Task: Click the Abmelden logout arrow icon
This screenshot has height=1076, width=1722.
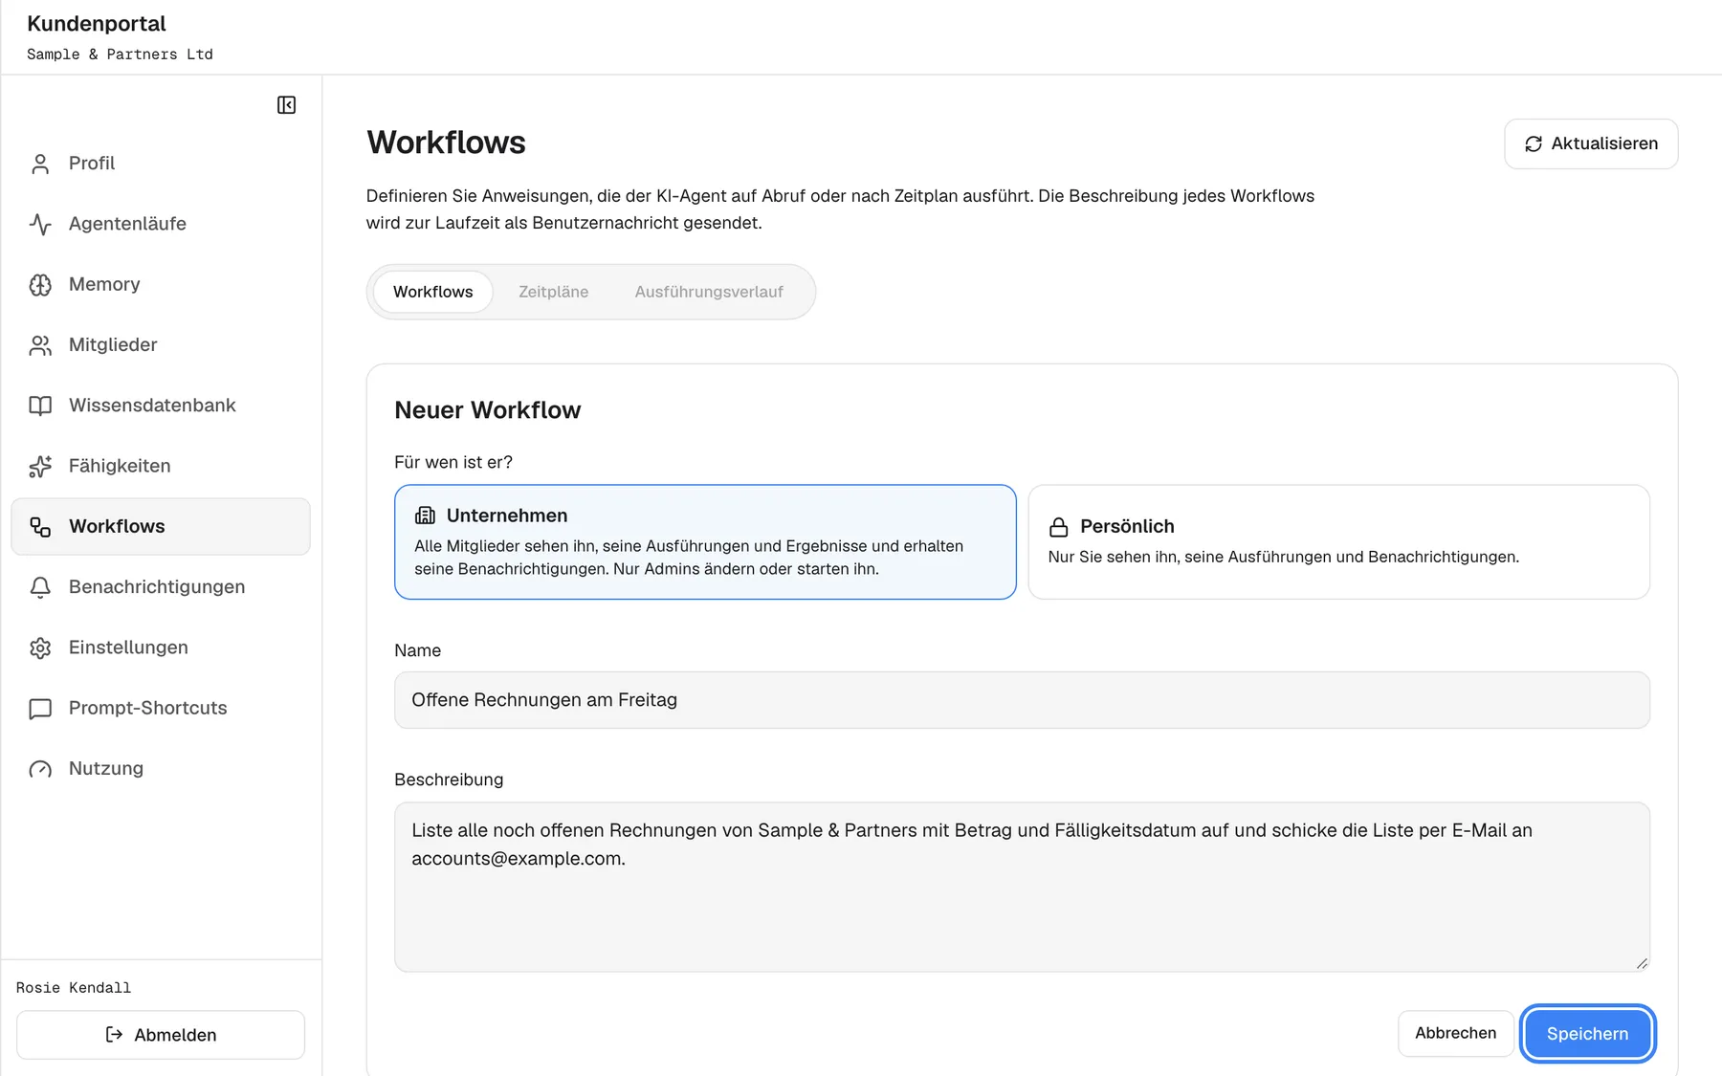Action: point(114,1035)
